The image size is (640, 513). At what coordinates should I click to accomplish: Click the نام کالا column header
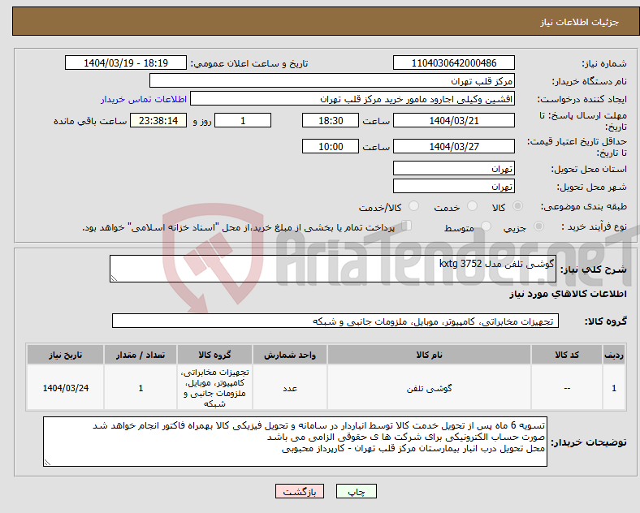(x=429, y=355)
